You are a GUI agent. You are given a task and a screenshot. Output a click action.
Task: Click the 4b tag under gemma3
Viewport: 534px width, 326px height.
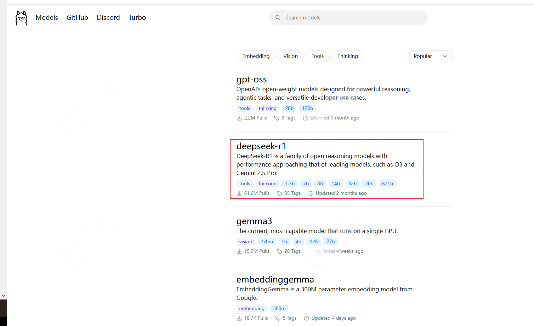[x=299, y=242]
